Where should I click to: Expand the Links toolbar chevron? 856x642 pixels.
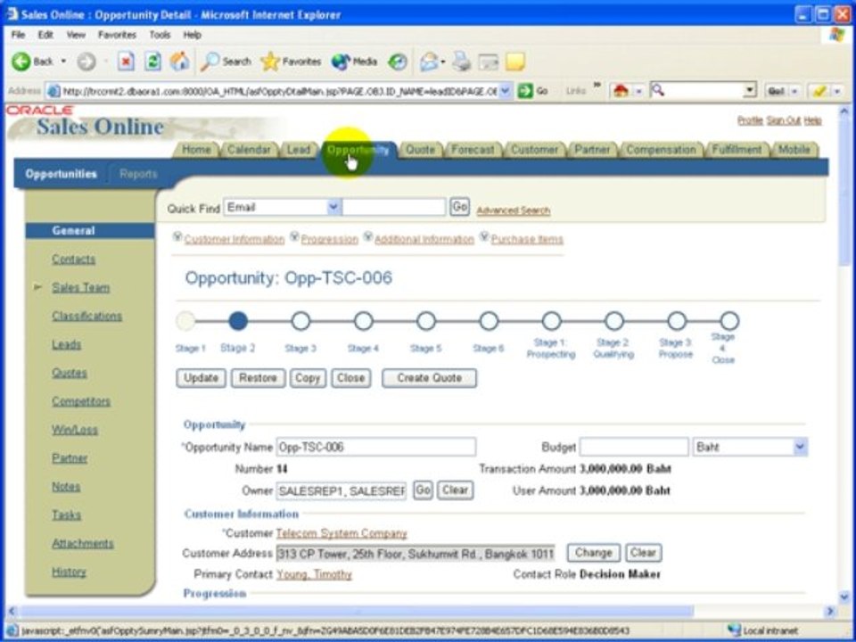point(597,86)
